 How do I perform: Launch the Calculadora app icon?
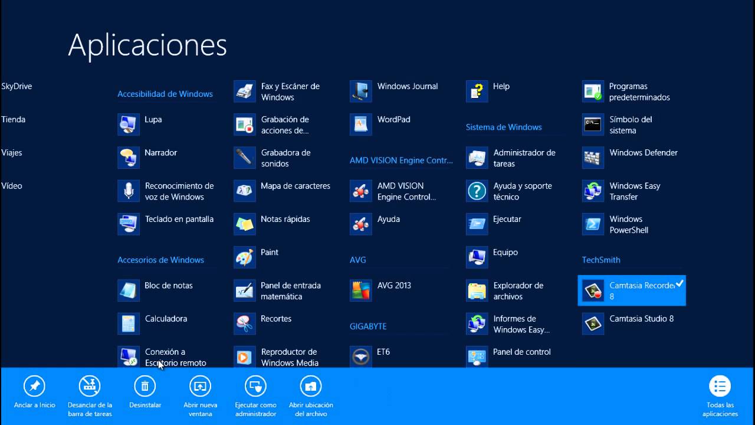point(129,324)
